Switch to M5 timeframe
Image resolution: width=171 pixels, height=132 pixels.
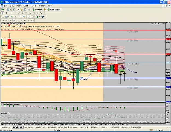tap(6, 20)
